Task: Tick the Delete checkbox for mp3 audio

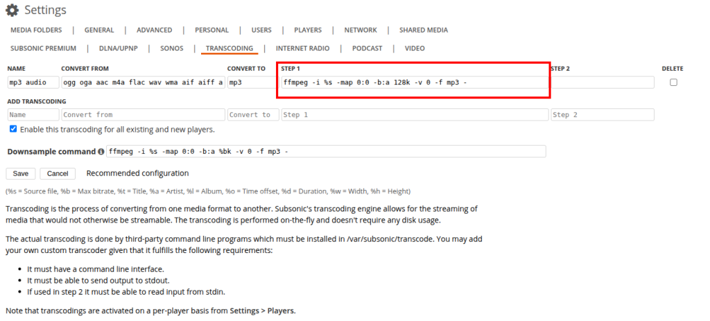Action: coord(673,83)
